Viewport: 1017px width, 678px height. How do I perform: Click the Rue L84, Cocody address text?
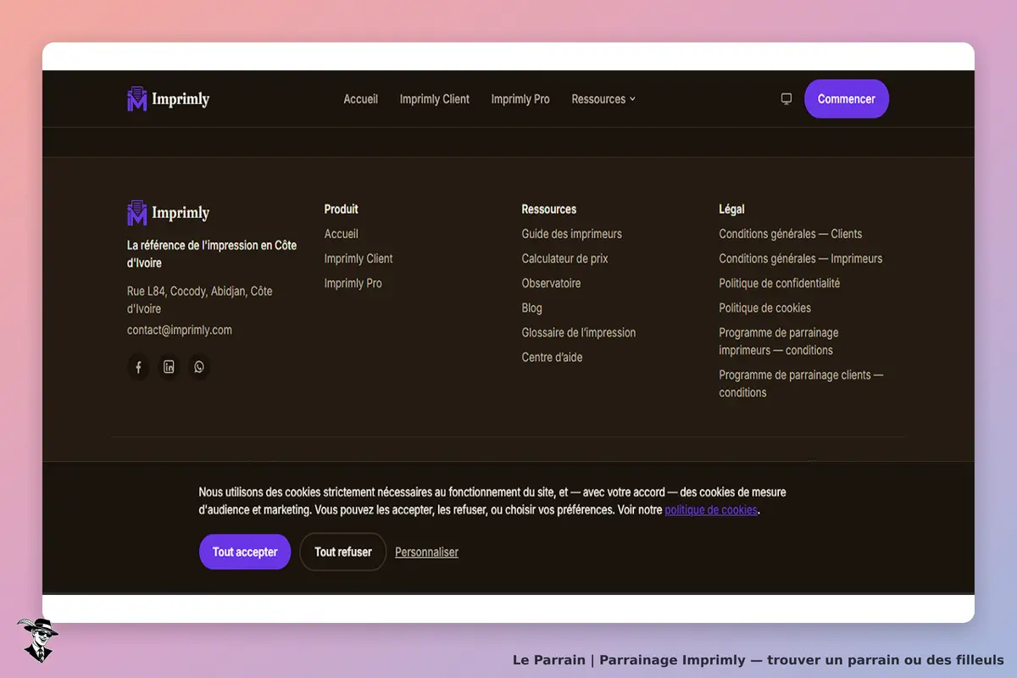[x=200, y=300]
